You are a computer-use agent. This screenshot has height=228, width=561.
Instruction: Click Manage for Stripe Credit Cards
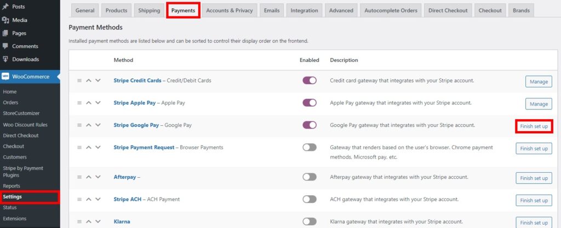(x=539, y=81)
